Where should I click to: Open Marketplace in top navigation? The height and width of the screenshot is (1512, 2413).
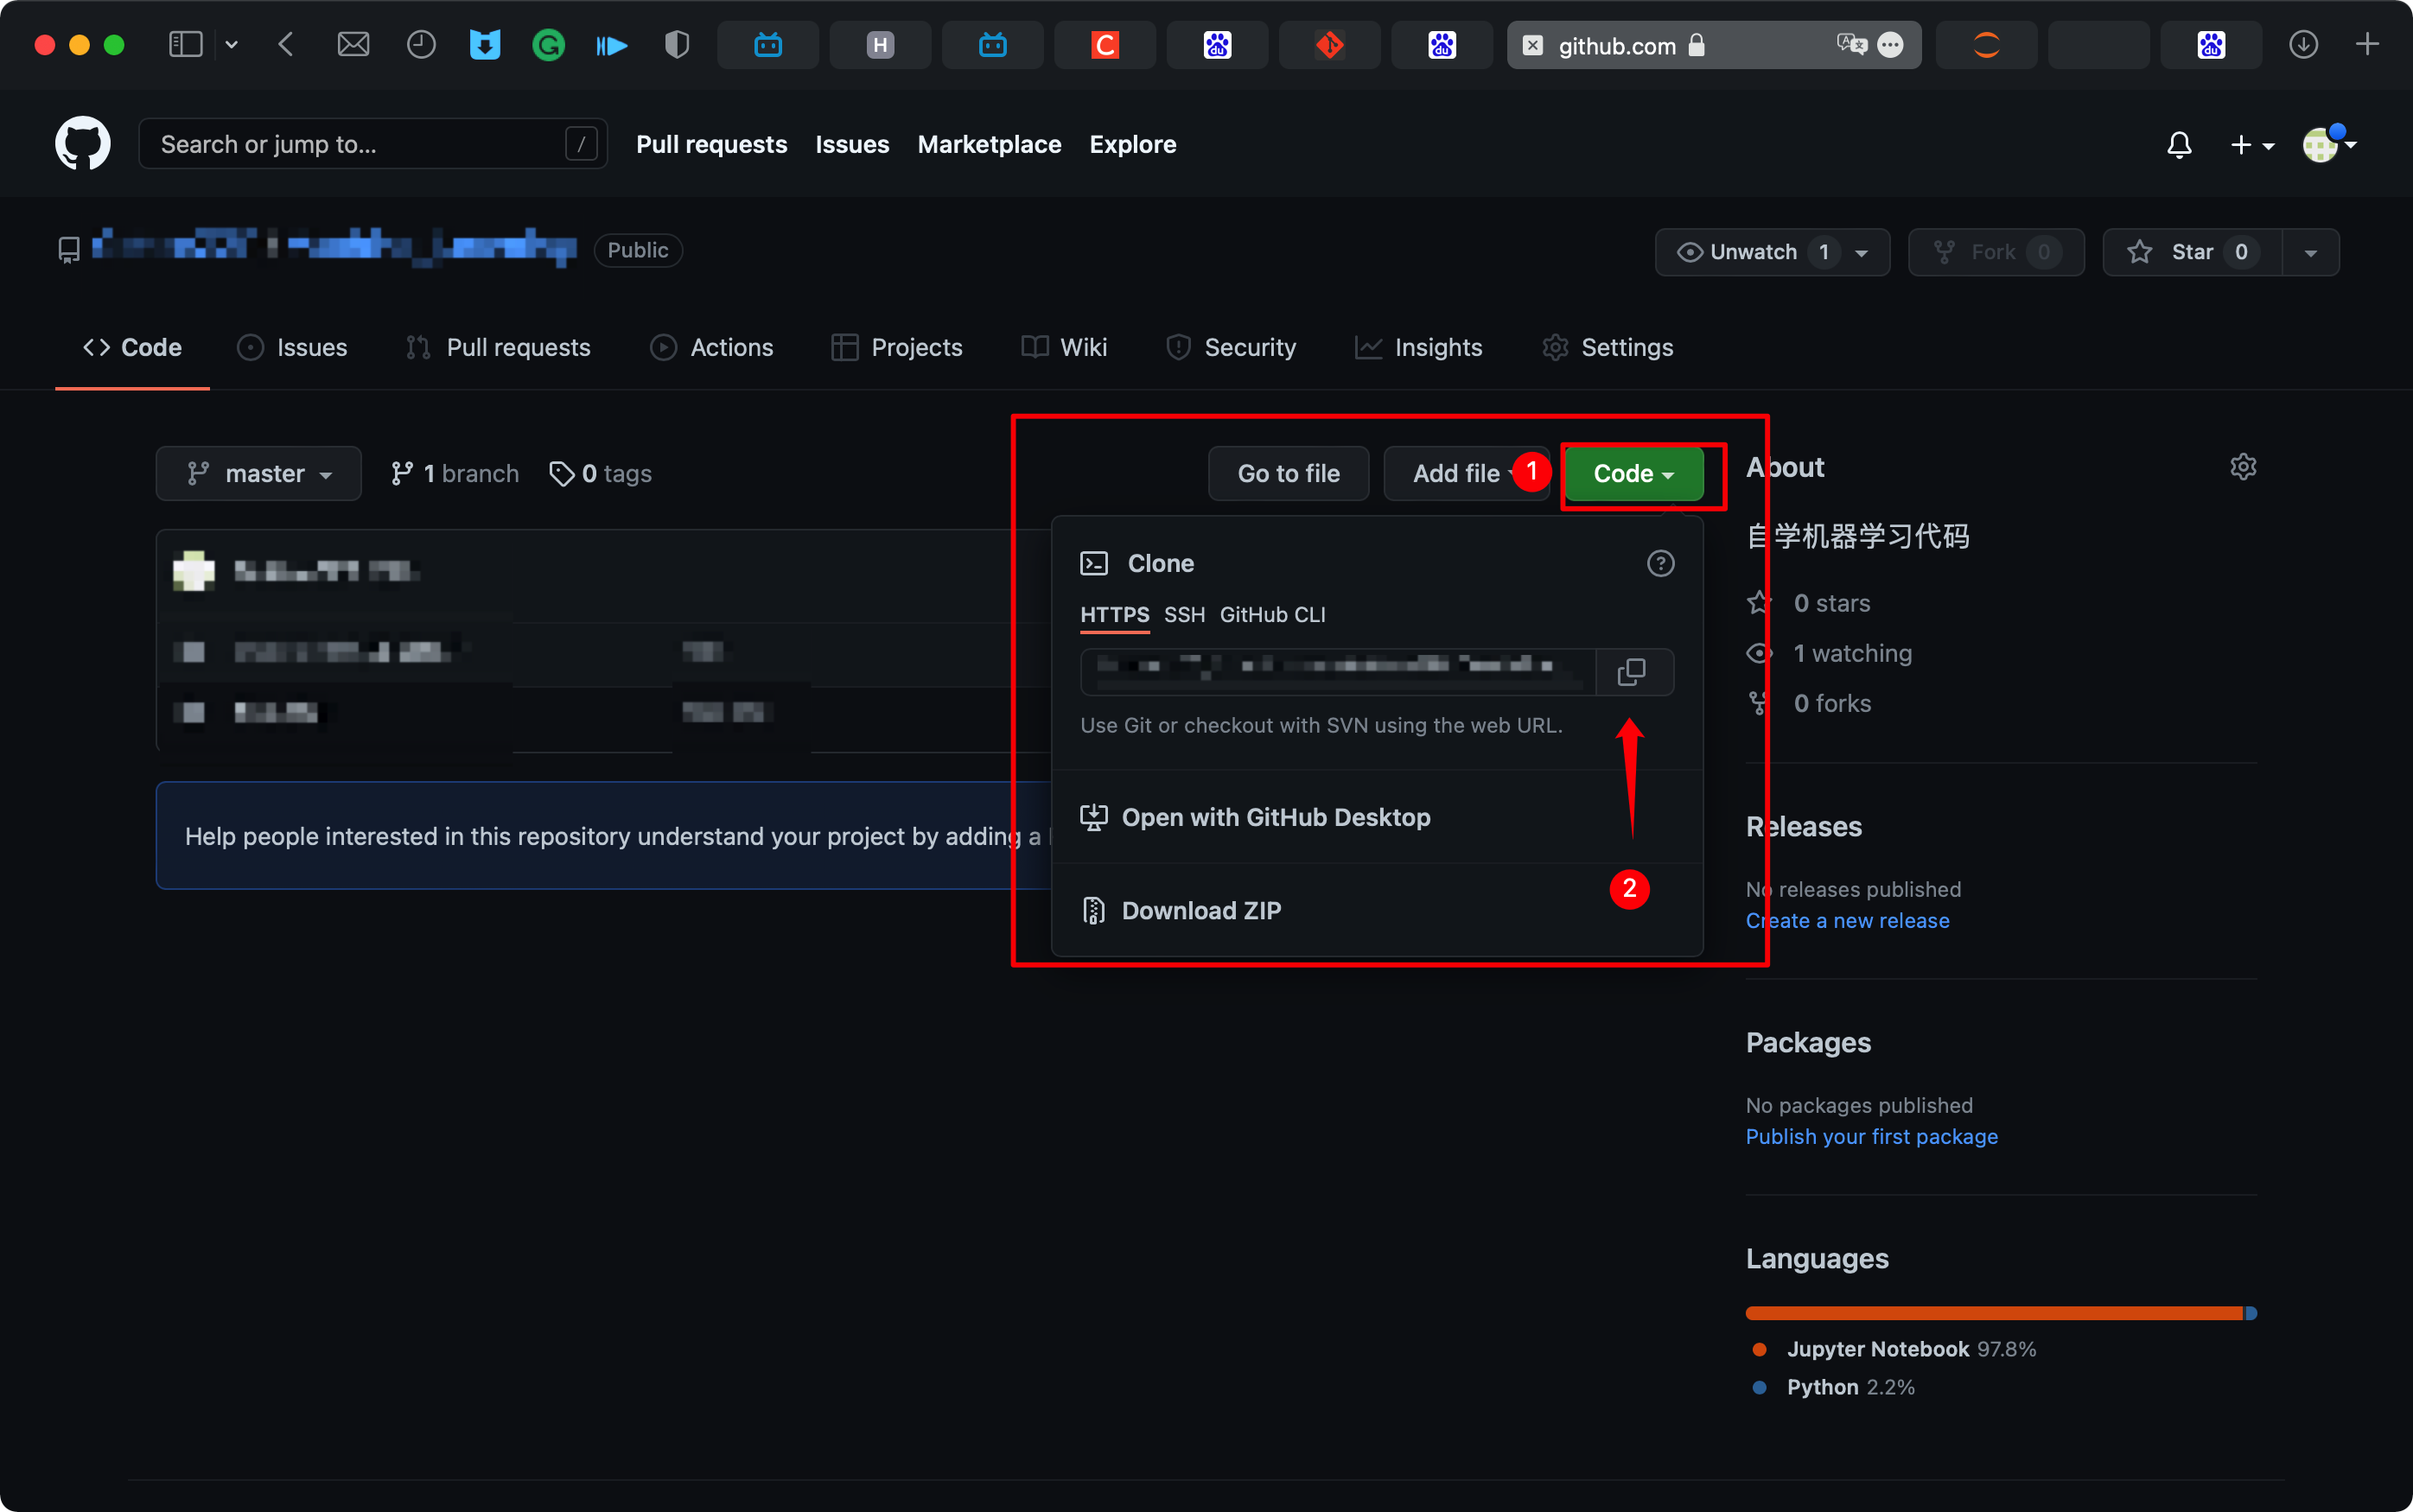pyautogui.click(x=989, y=144)
